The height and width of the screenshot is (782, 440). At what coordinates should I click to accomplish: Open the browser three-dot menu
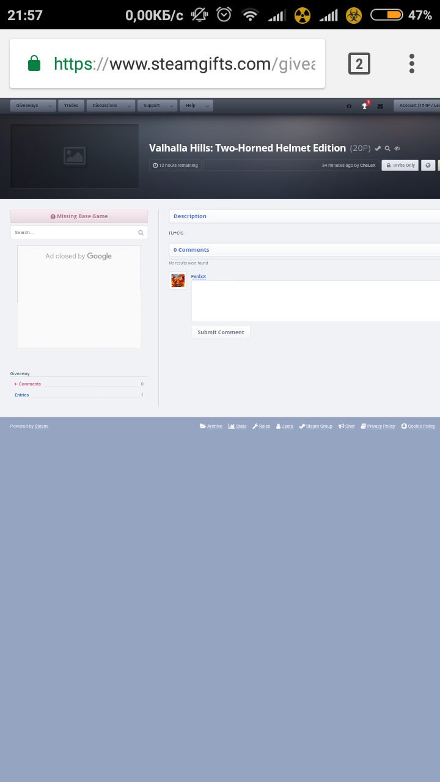[x=412, y=64]
